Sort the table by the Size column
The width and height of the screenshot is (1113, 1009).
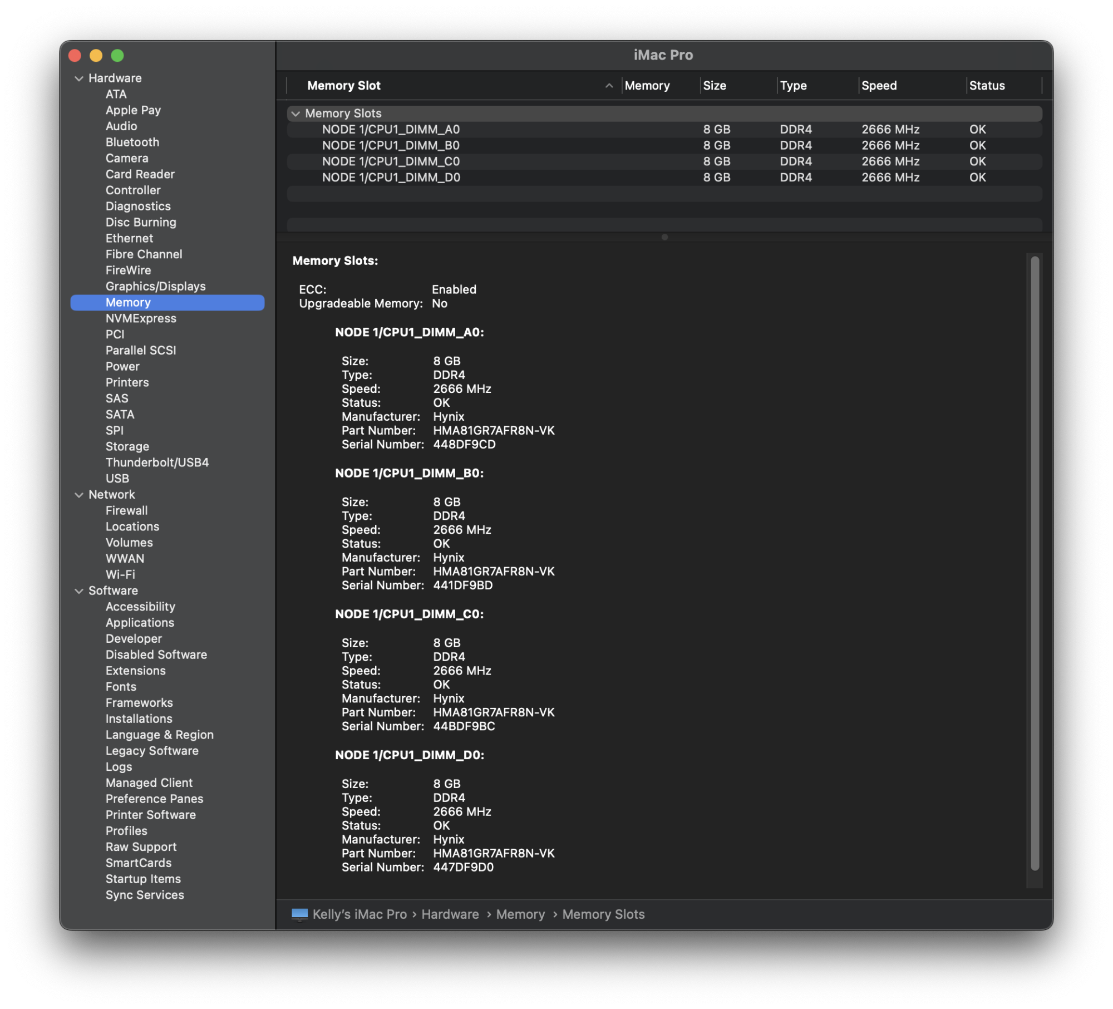(715, 85)
